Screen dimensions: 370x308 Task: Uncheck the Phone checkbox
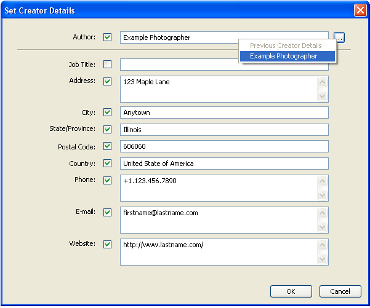[x=108, y=181]
